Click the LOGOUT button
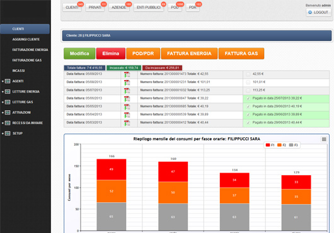This screenshot has height=233, width=334. [x=319, y=13]
